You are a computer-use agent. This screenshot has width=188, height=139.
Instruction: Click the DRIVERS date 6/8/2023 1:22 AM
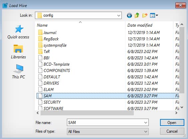point(142,83)
